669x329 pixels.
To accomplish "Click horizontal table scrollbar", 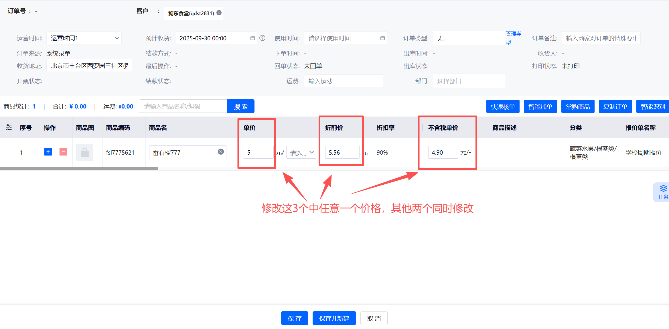I will [79, 168].
